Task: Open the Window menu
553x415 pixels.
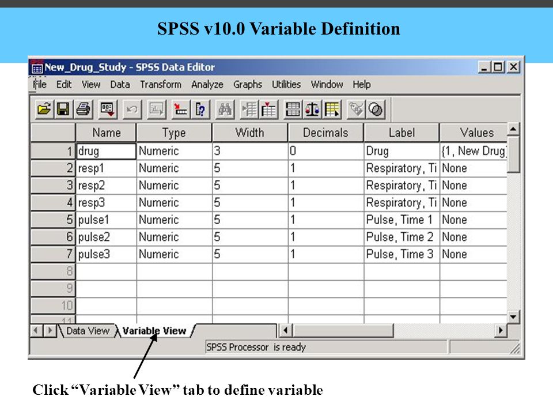Action: click(x=327, y=85)
